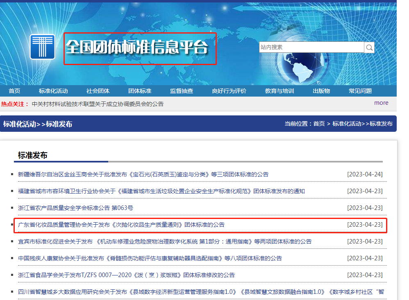Open the 常见问题 menu item

tap(360, 91)
